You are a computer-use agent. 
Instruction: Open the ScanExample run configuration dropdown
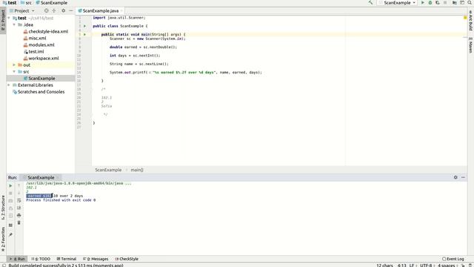click(397, 3)
